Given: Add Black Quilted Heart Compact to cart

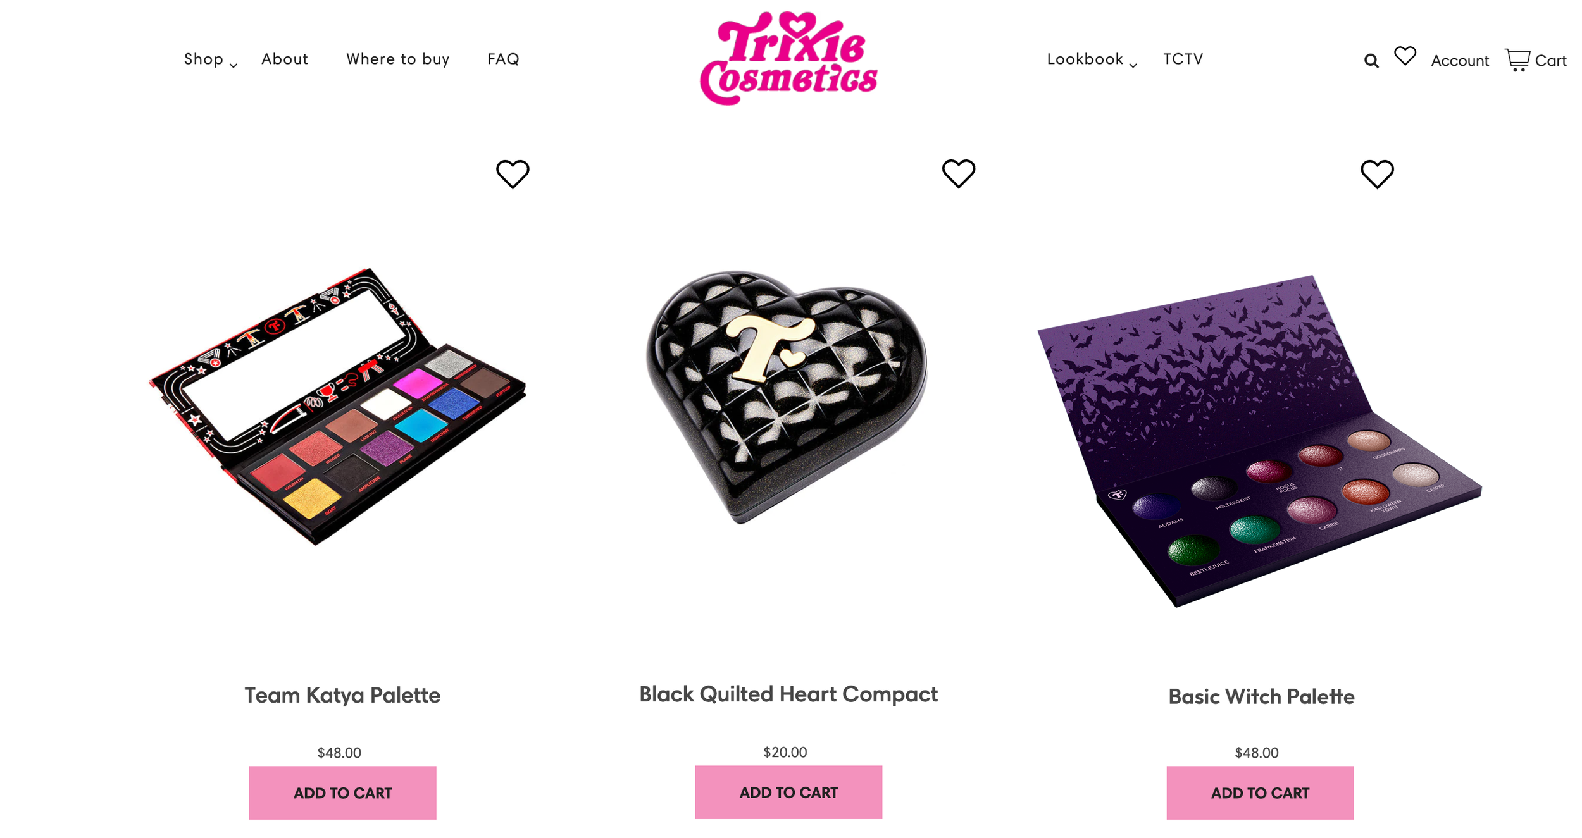Looking at the screenshot, I should click(788, 792).
